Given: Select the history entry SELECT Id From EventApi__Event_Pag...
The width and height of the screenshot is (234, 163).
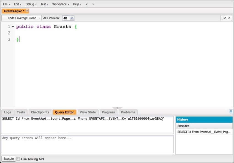Looking at the screenshot, I should click(204, 132).
